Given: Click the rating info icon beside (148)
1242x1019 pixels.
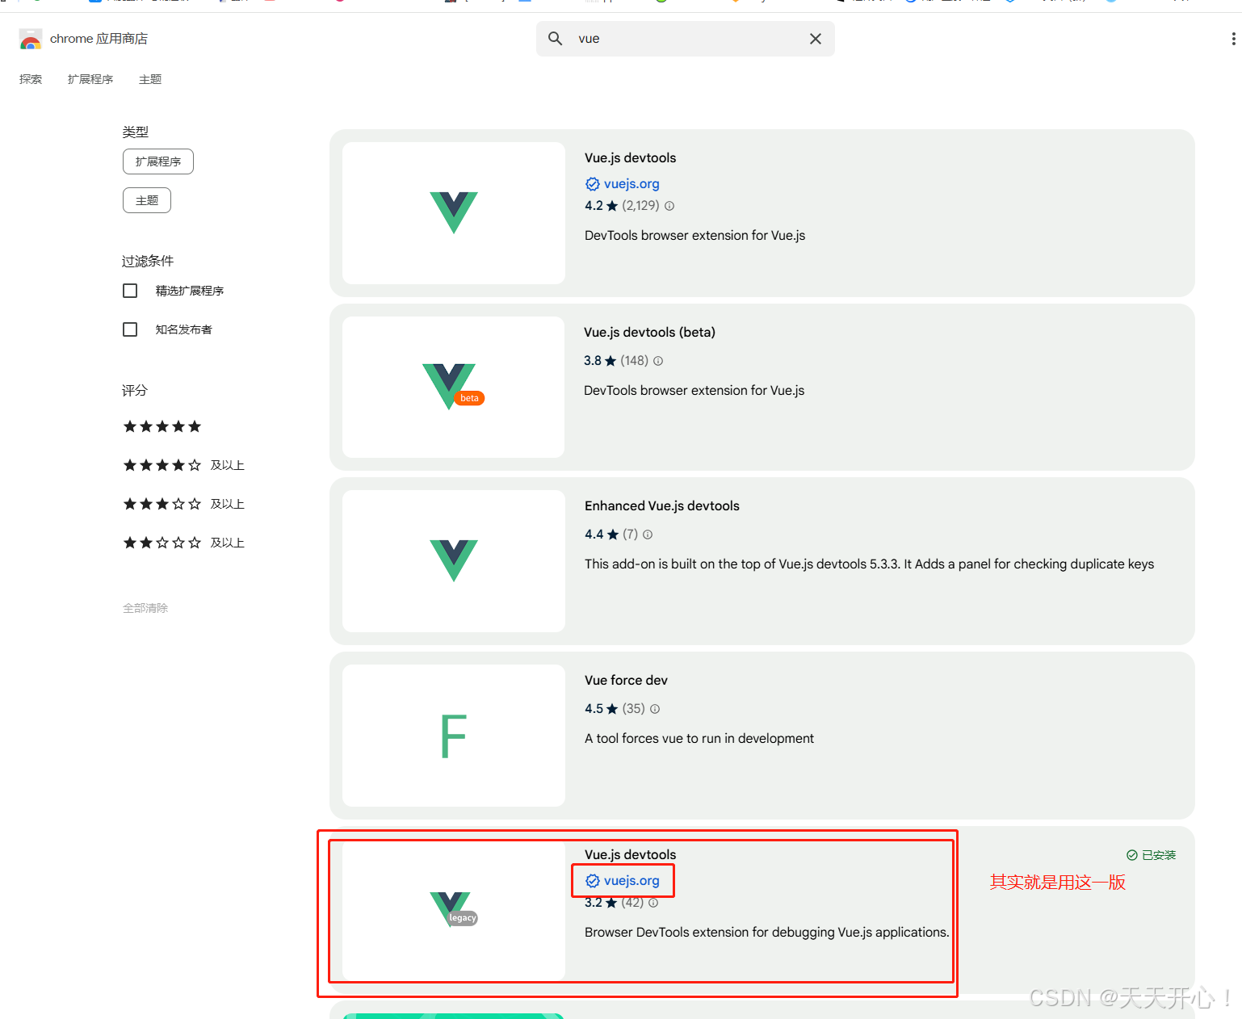Looking at the screenshot, I should (658, 361).
